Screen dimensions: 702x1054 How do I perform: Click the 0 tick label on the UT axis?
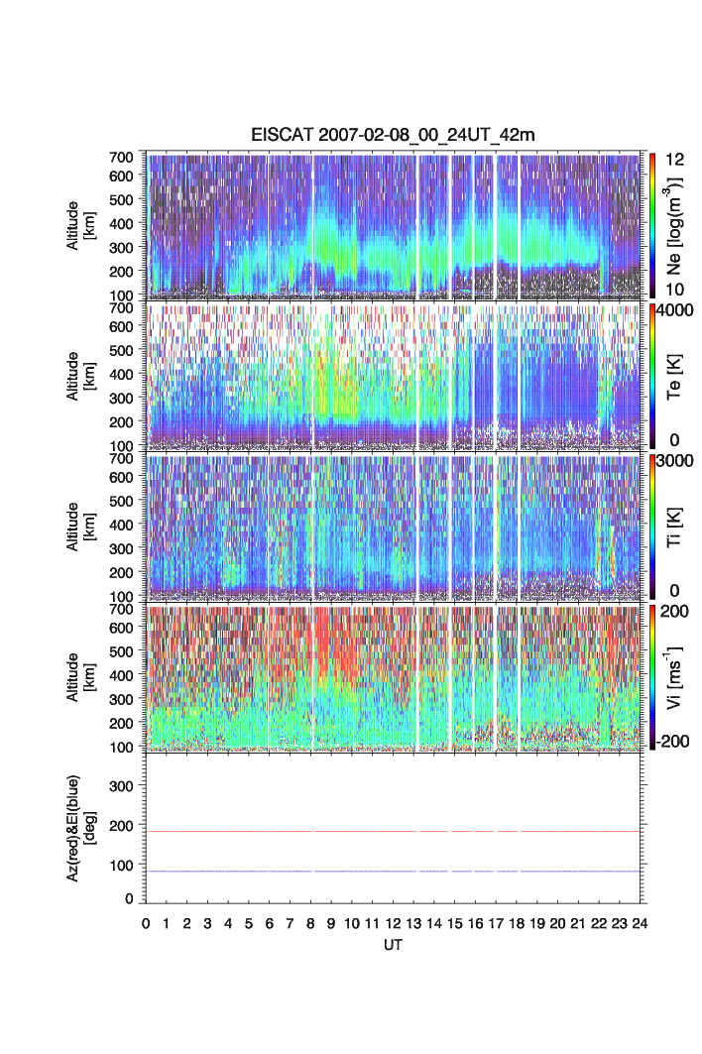(146, 924)
